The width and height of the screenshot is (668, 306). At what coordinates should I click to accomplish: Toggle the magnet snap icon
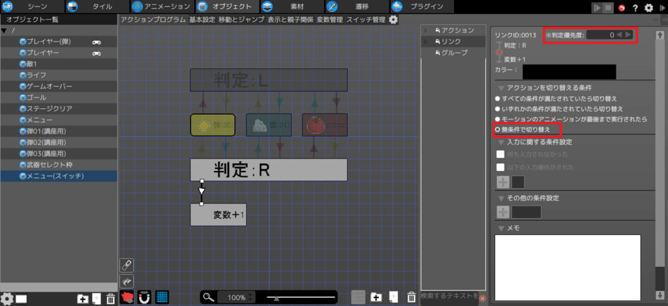pos(144,297)
